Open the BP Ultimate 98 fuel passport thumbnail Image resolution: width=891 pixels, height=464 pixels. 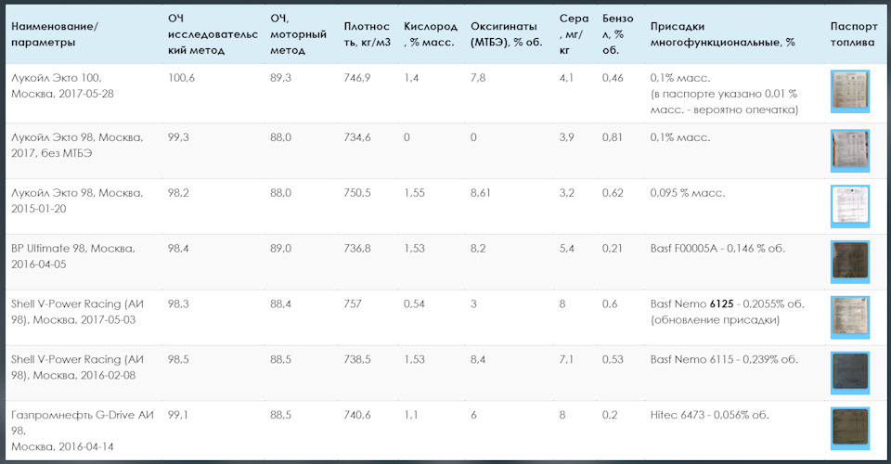[850, 262]
